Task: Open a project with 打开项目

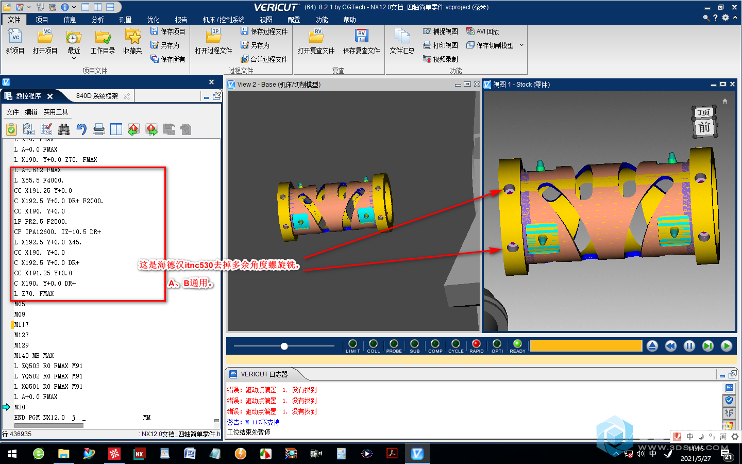Action: coord(45,41)
